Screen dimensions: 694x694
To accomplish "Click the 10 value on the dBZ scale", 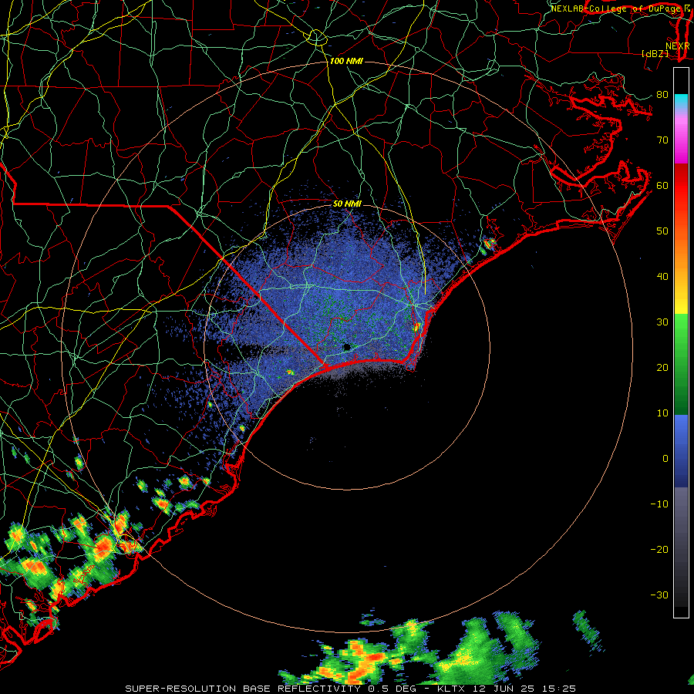I will (662, 413).
